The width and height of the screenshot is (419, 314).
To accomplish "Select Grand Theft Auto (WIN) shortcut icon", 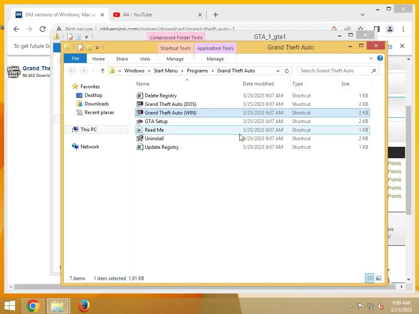I will tap(140, 113).
